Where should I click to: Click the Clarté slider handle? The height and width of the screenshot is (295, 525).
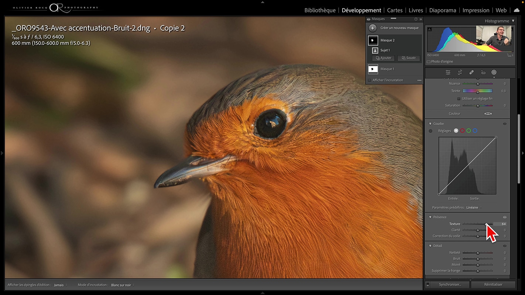pos(477,230)
